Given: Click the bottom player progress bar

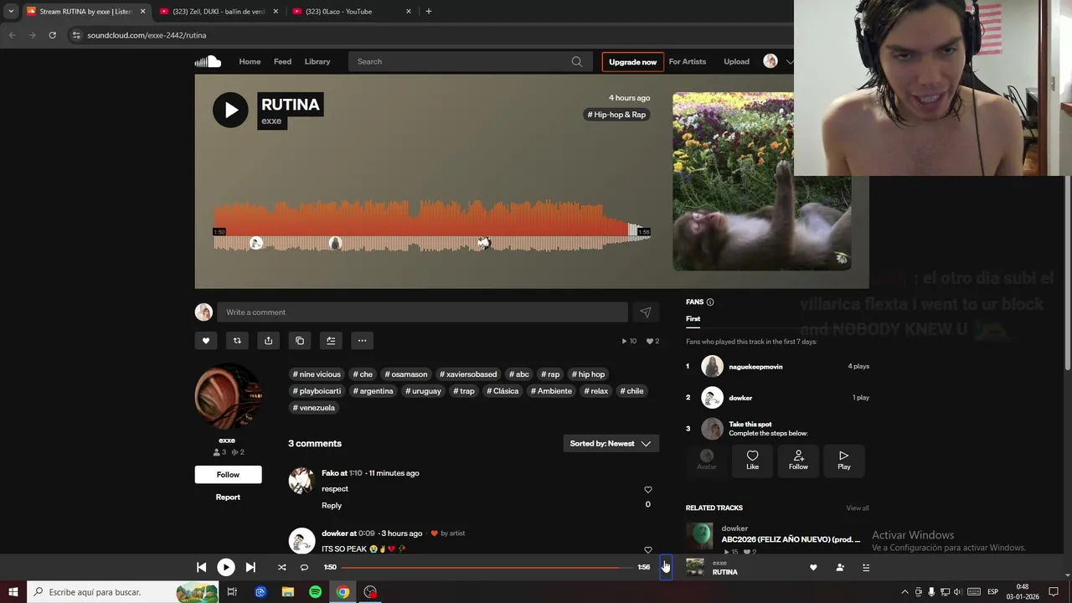Looking at the screenshot, I should click(x=487, y=567).
